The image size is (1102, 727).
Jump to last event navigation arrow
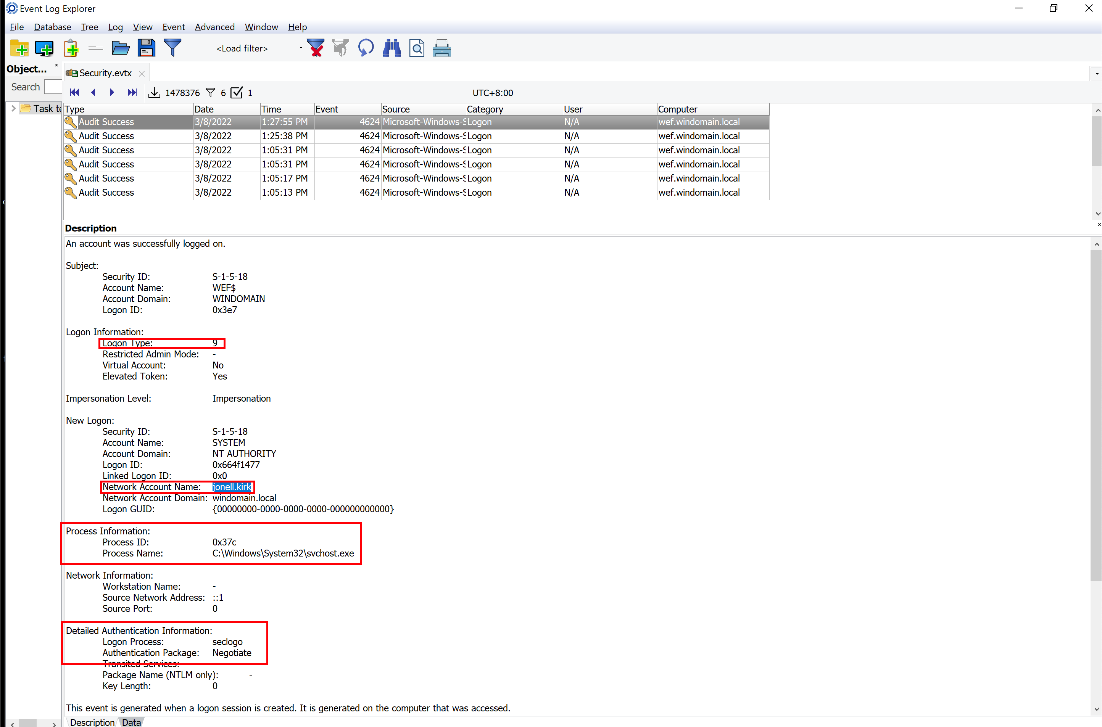pyautogui.click(x=132, y=93)
